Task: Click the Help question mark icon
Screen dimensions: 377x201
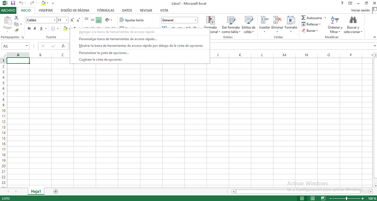Action: [x=342, y=3]
